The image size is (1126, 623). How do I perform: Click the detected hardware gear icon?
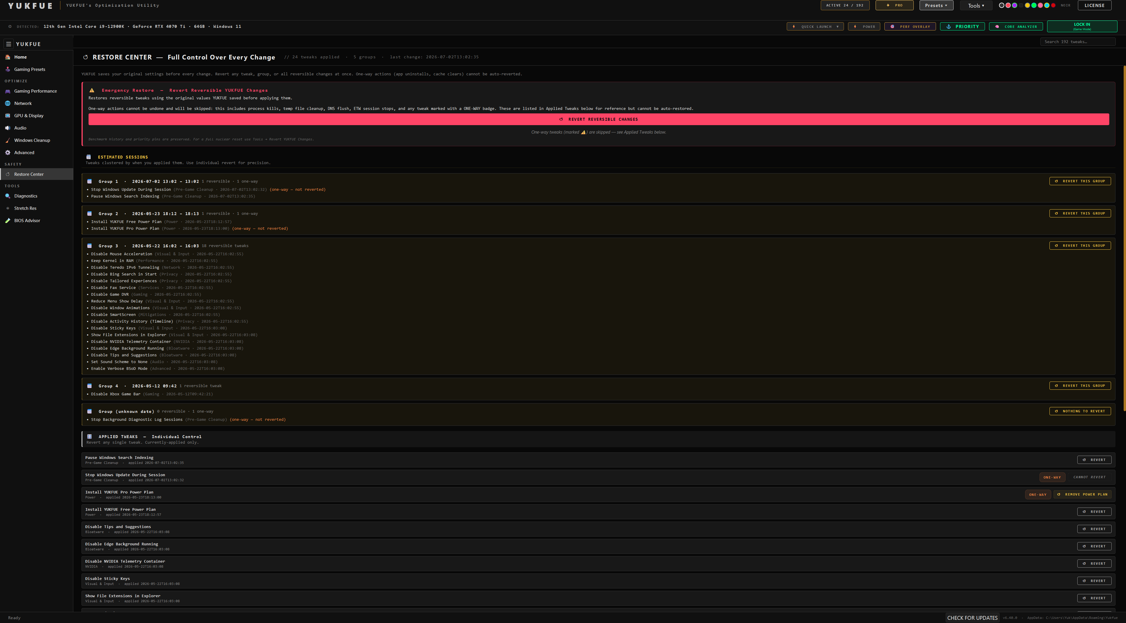[x=10, y=27]
